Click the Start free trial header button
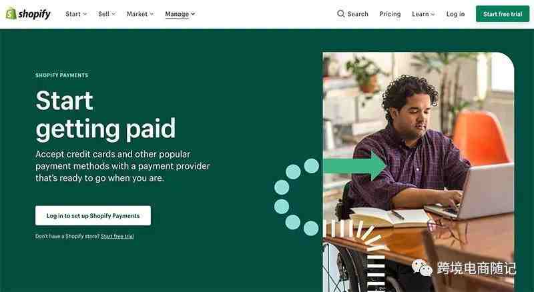Image resolution: width=534 pixels, height=292 pixels. click(503, 14)
